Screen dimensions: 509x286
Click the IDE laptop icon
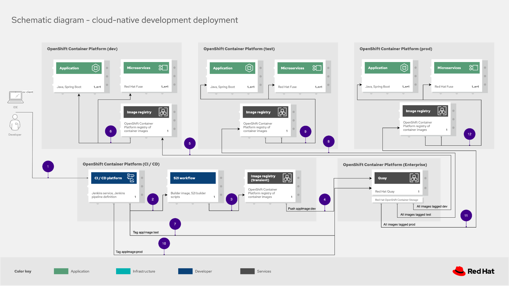click(16, 97)
